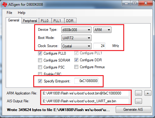Open the Boot Mode UART2 dropdown
Screen dimensions: 155x118
pyautogui.click(x=76, y=38)
